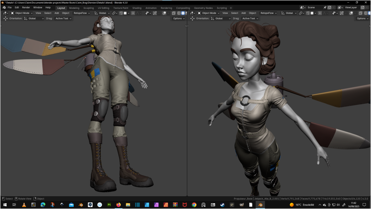
Task: Open the Render menu
Action: [x=26, y=8]
